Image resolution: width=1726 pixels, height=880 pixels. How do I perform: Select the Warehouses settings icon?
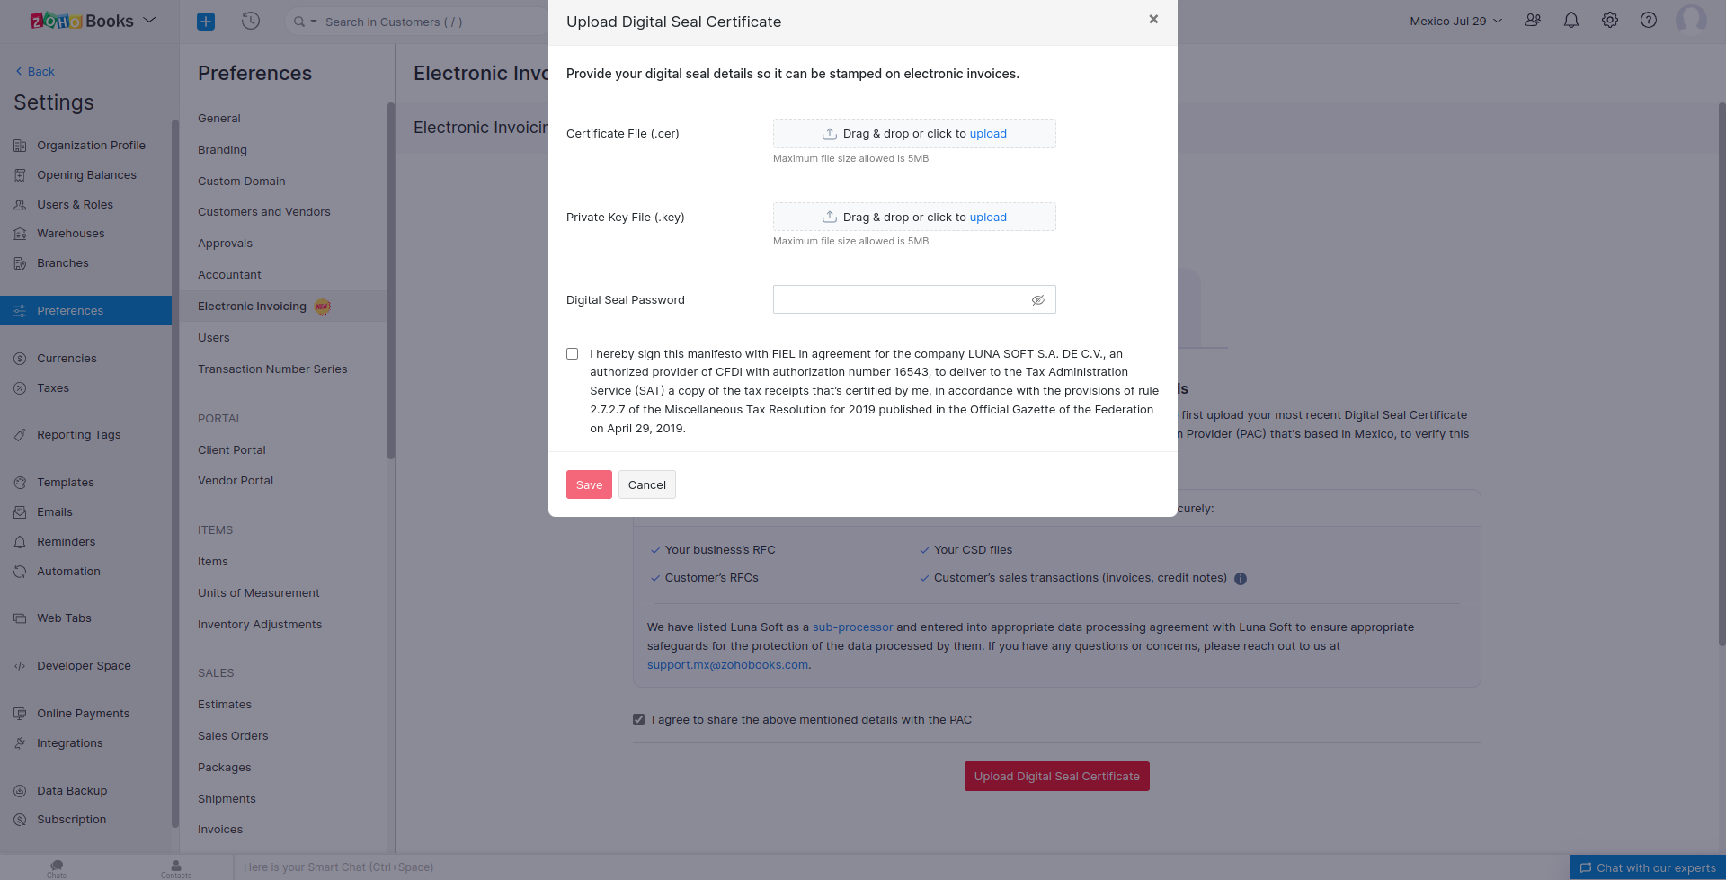[20, 233]
